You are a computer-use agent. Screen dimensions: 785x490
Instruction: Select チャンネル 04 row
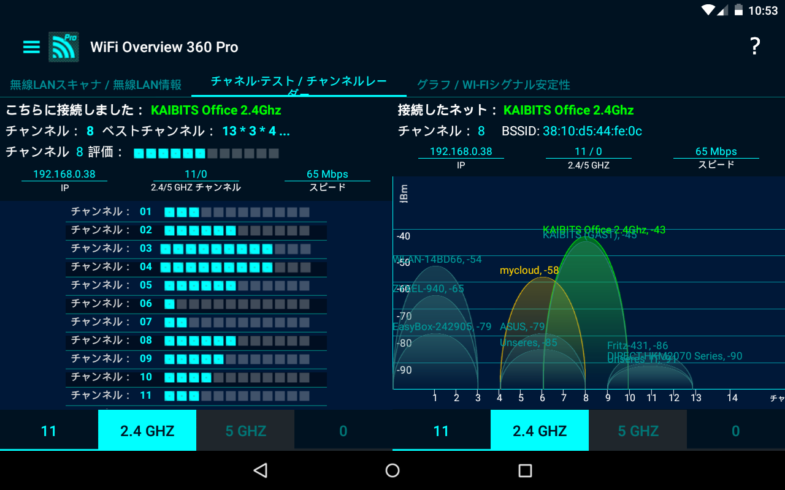(196, 267)
